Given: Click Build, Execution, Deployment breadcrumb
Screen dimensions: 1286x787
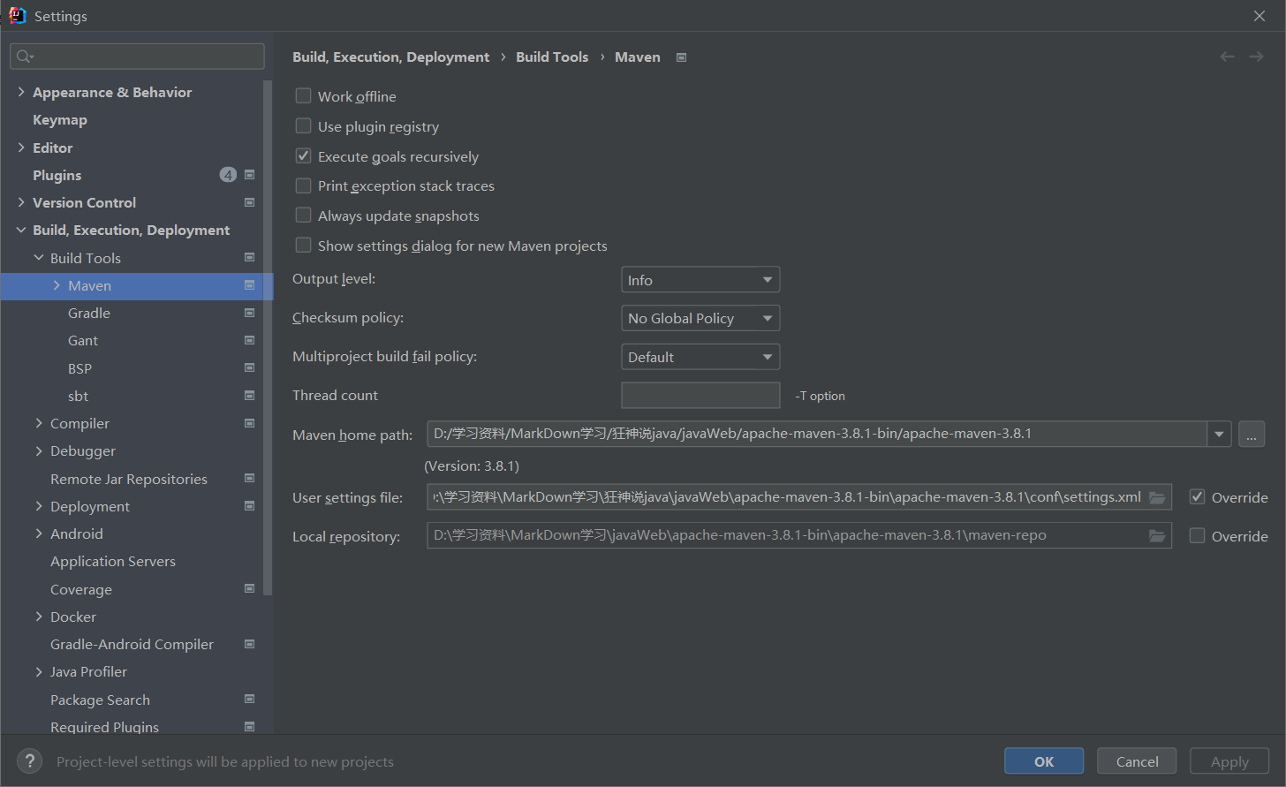Looking at the screenshot, I should pyautogui.click(x=390, y=57).
